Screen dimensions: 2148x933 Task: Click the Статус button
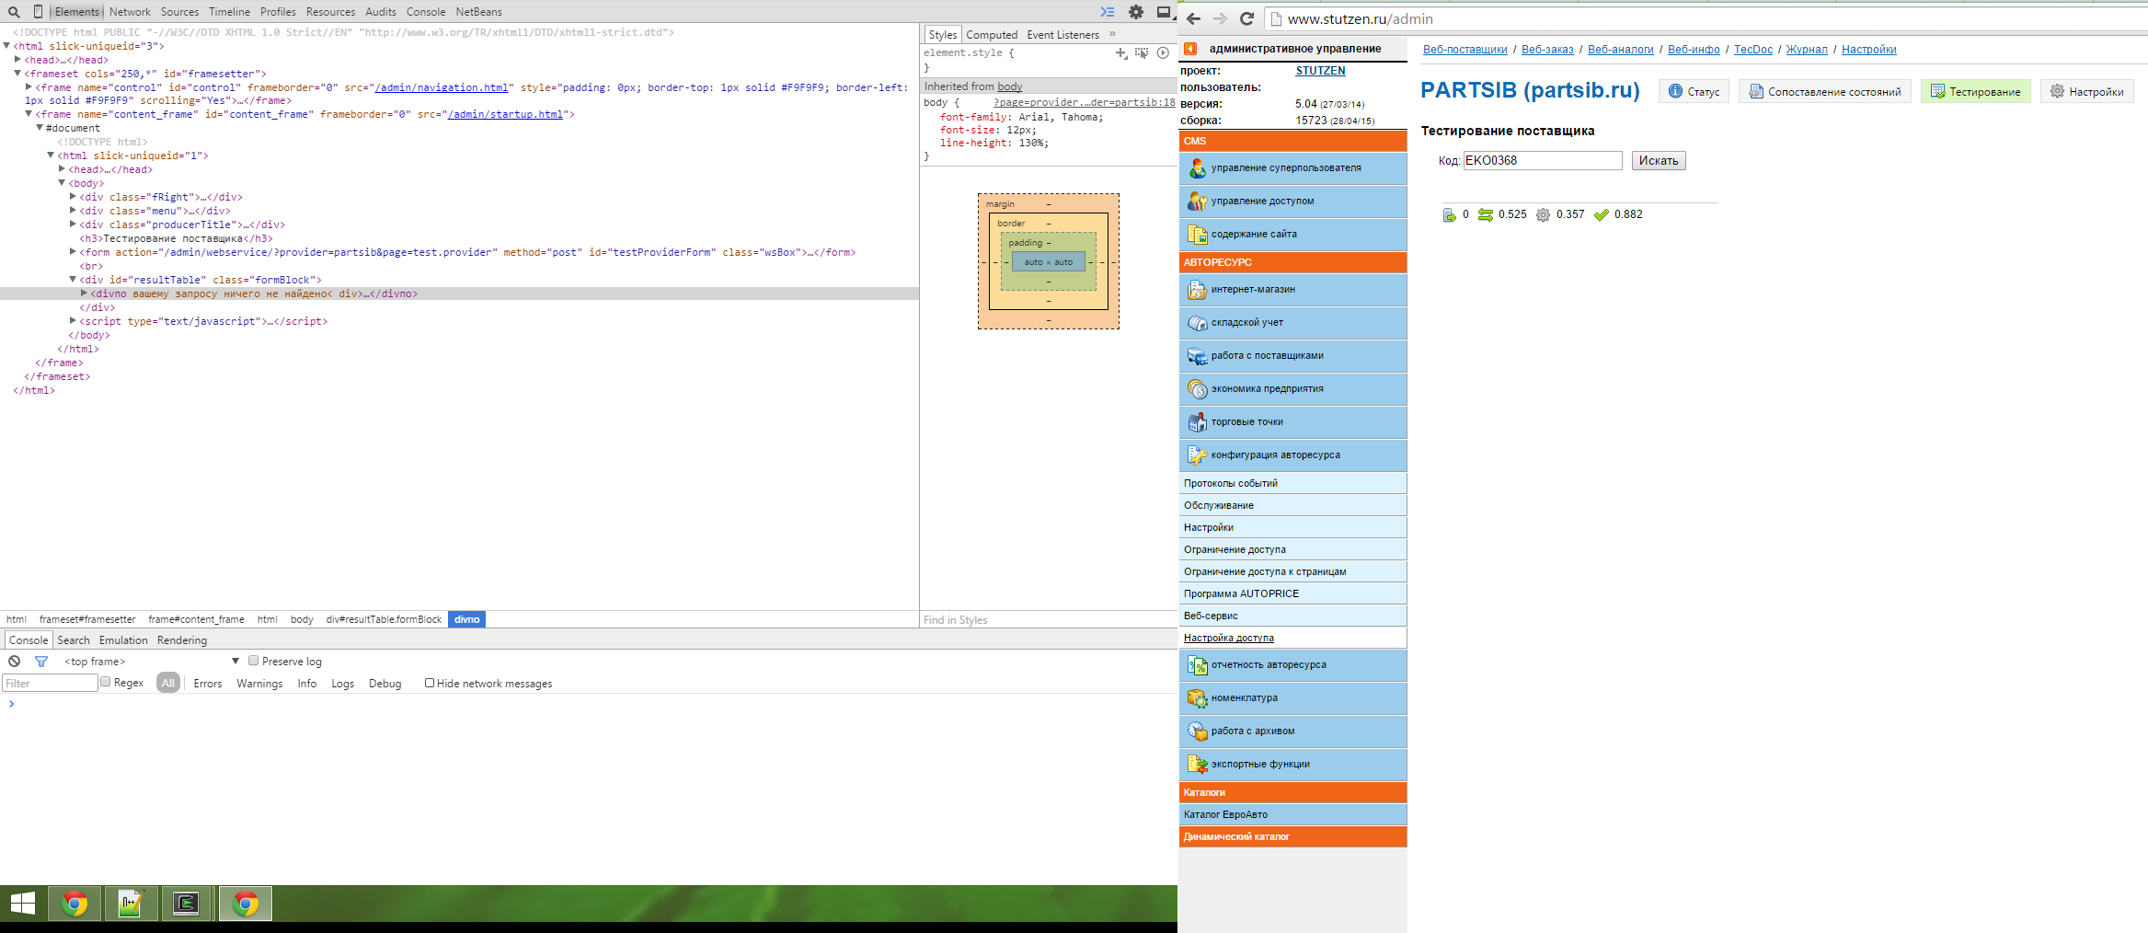(x=1694, y=91)
